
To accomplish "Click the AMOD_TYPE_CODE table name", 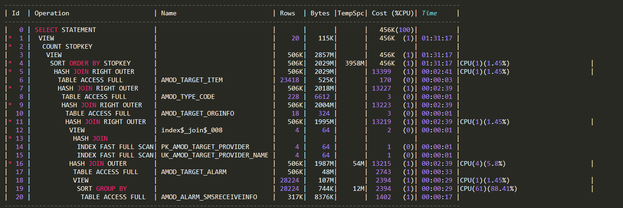I will click(188, 97).
